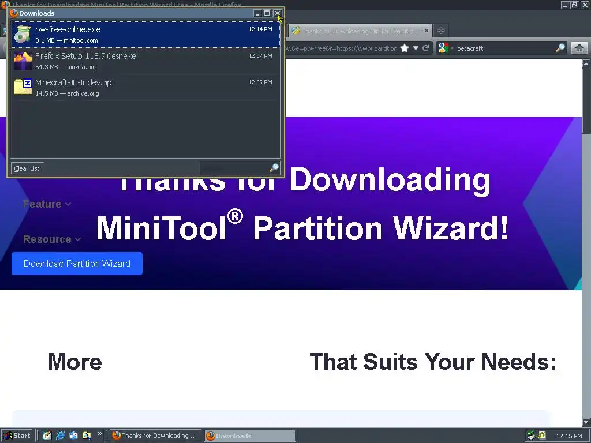Open Outlook Express from quick launch
Image resolution: width=591 pixels, height=443 pixels.
(x=73, y=436)
